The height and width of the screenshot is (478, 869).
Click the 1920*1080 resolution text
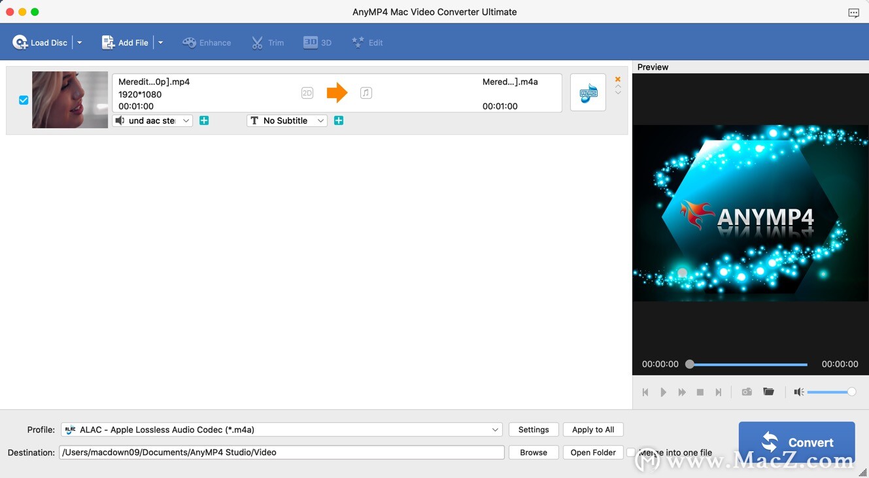(x=140, y=94)
